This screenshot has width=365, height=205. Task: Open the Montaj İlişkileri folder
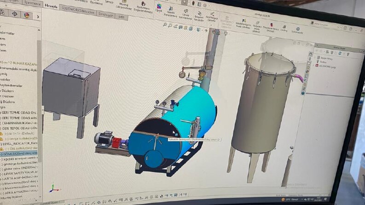click(11, 197)
